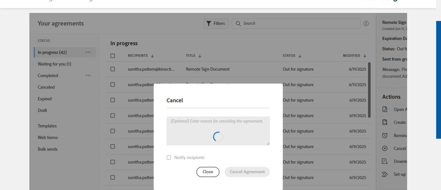Click the Set-up action icon
Image resolution: width=441 pixels, height=190 pixels.
point(385,174)
